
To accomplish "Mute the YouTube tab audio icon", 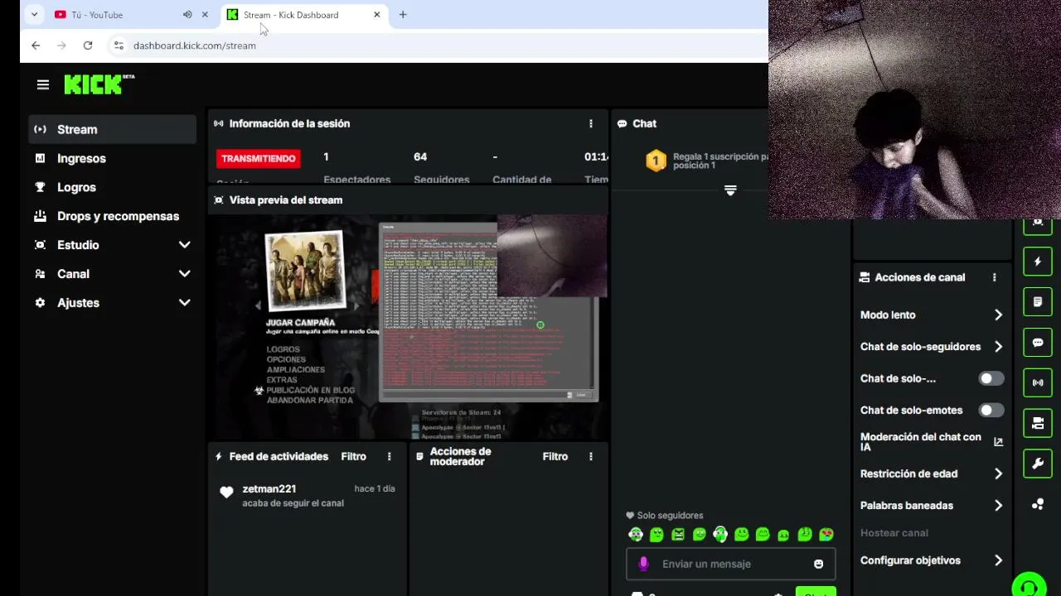I will pyautogui.click(x=187, y=15).
